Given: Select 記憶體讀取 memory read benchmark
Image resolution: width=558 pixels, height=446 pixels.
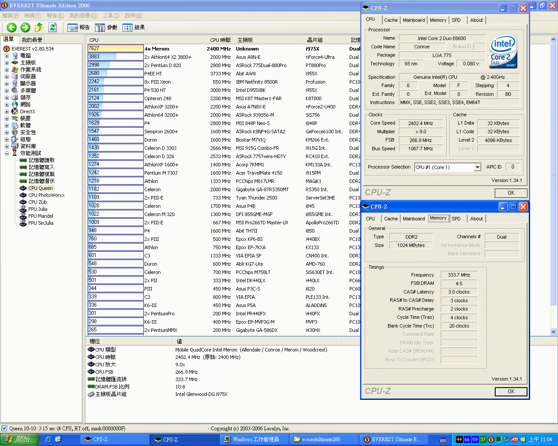Looking at the screenshot, I should point(42,160).
